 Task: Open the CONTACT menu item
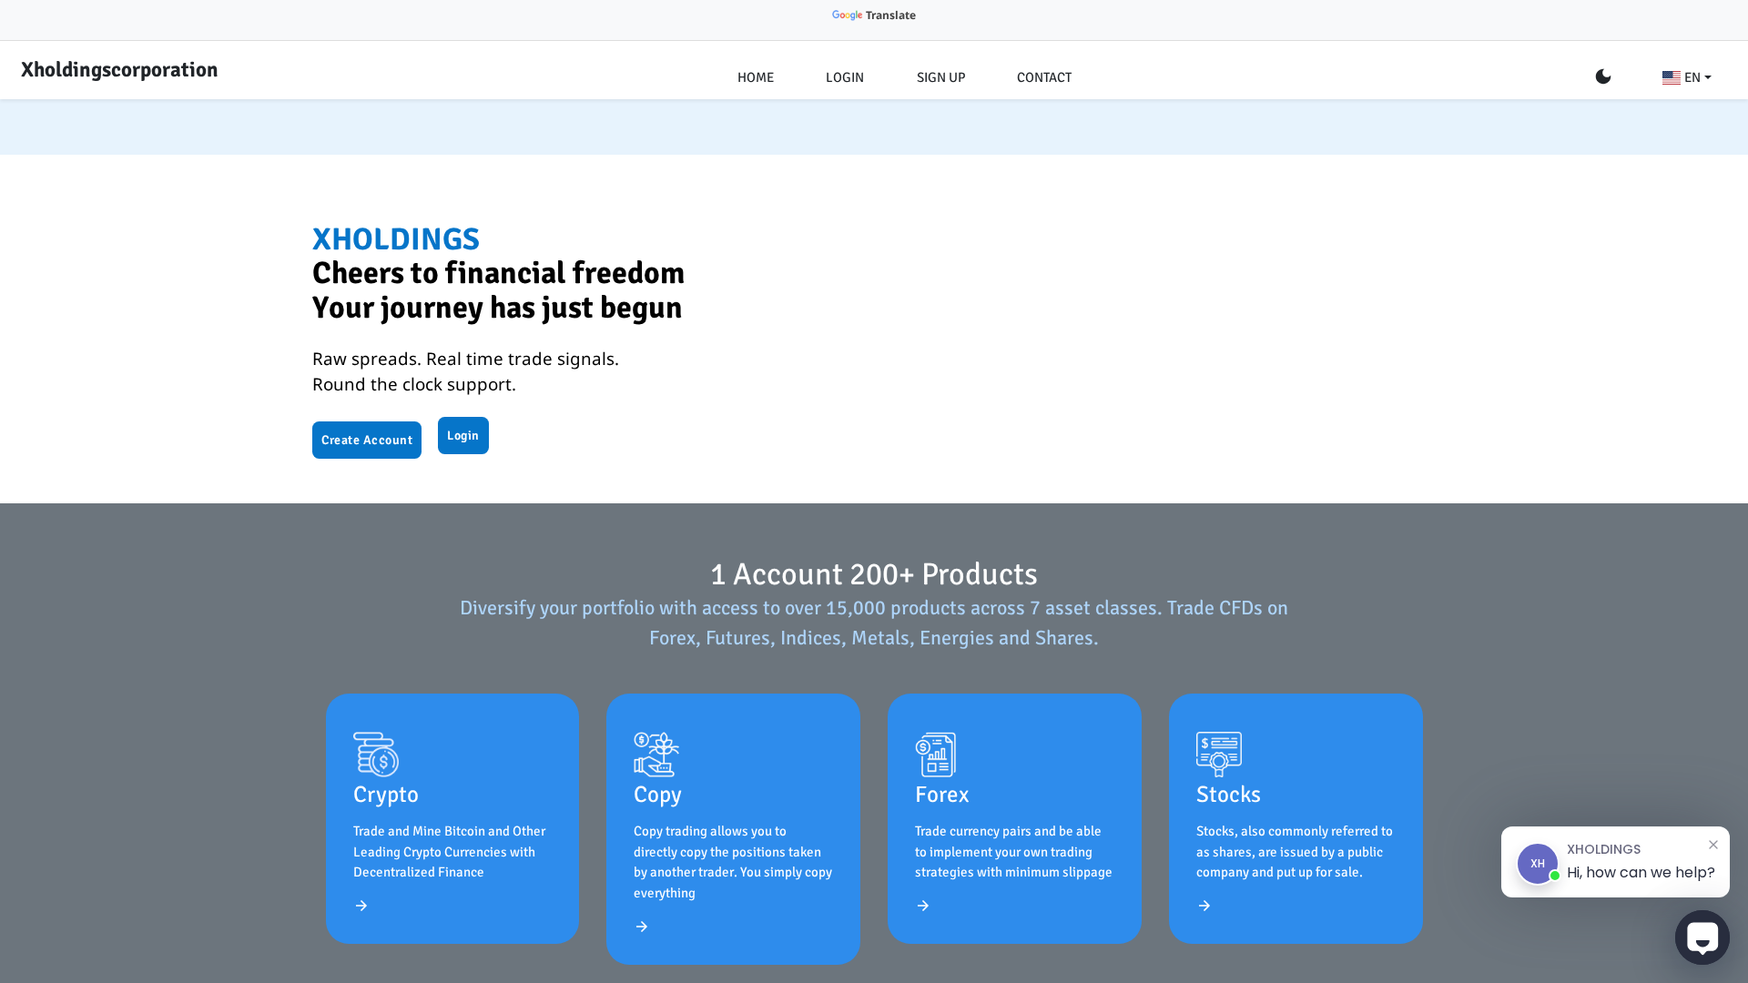coord(1043,77)
